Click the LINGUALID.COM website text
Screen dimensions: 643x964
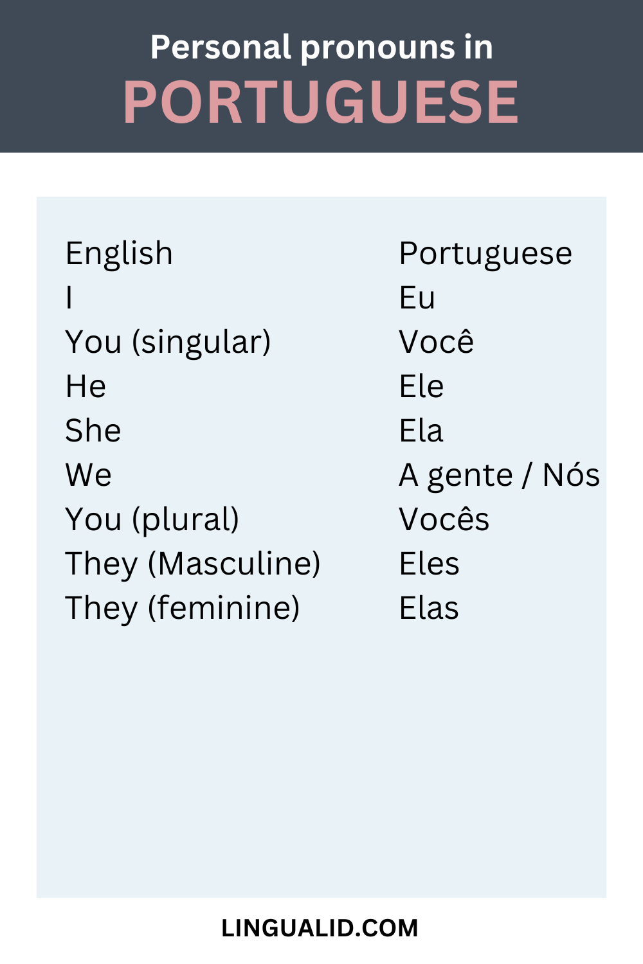[x=320, y=928]
